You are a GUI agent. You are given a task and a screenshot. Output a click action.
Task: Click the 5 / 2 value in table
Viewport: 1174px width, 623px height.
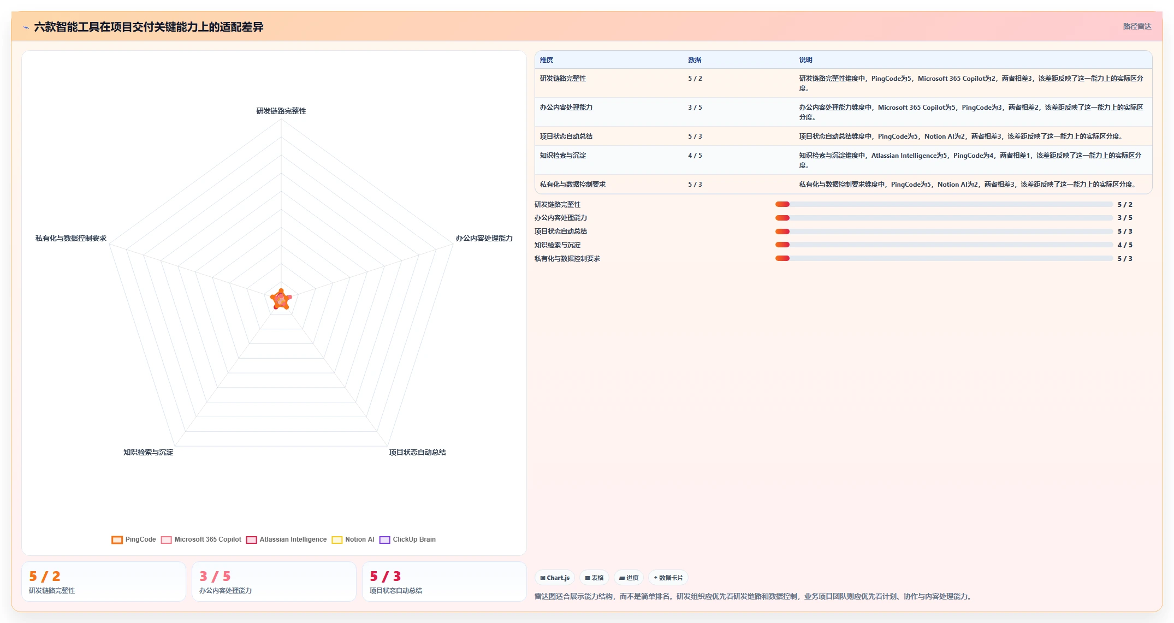coord(695,79)
